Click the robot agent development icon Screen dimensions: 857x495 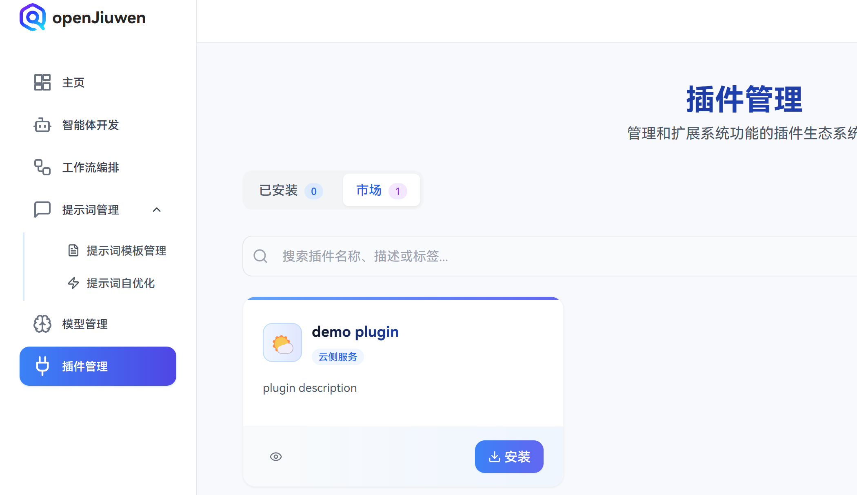click(42, 125)
